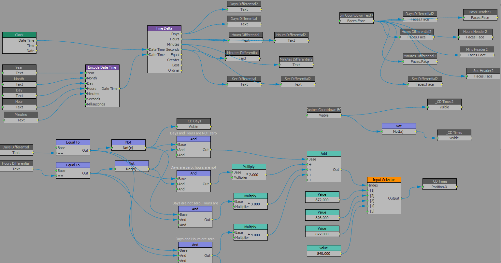This screenshot has height=263, width=501.
Task: Select the Sec Header2 node
Action: click(483, 73)
